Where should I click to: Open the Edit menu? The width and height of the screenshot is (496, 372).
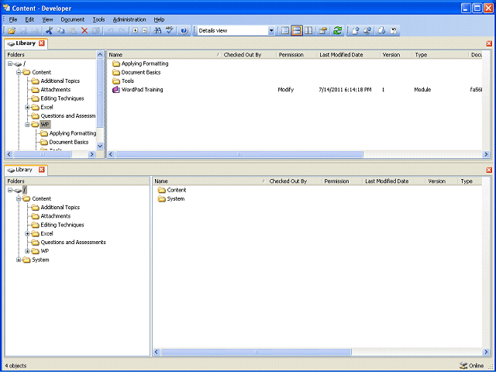29,19
